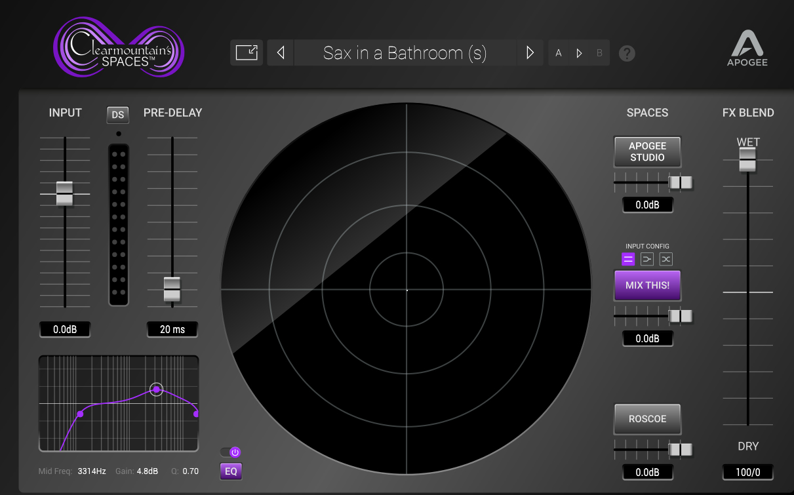Viewport: 794px width, 495px height.
Task: Click the Input 0.0dB value field
Action: [x=65, y=329]
